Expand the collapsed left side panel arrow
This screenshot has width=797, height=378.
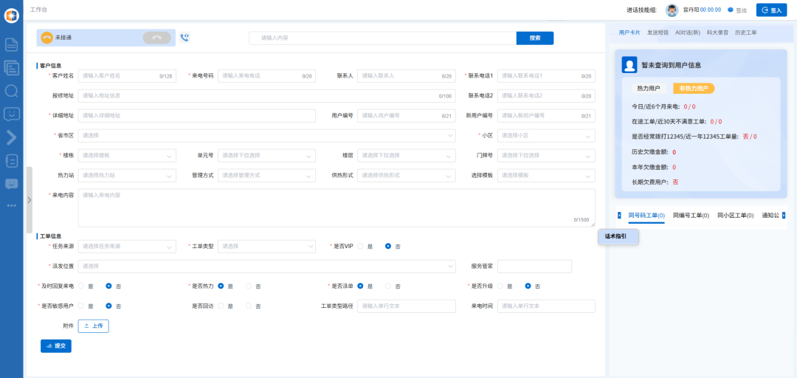tap(29, 199)
